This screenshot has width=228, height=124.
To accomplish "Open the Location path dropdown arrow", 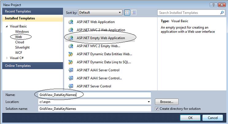I will pyautogui.click(x=149, y=102).
